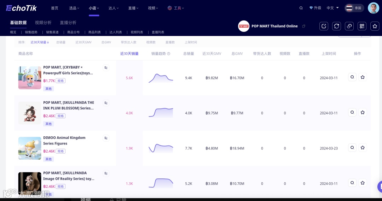This screenshot has width=382, height=201.
Task: Open the DIMOO Animal Kingdom Series Figures title
Action: tap(64, 140)
